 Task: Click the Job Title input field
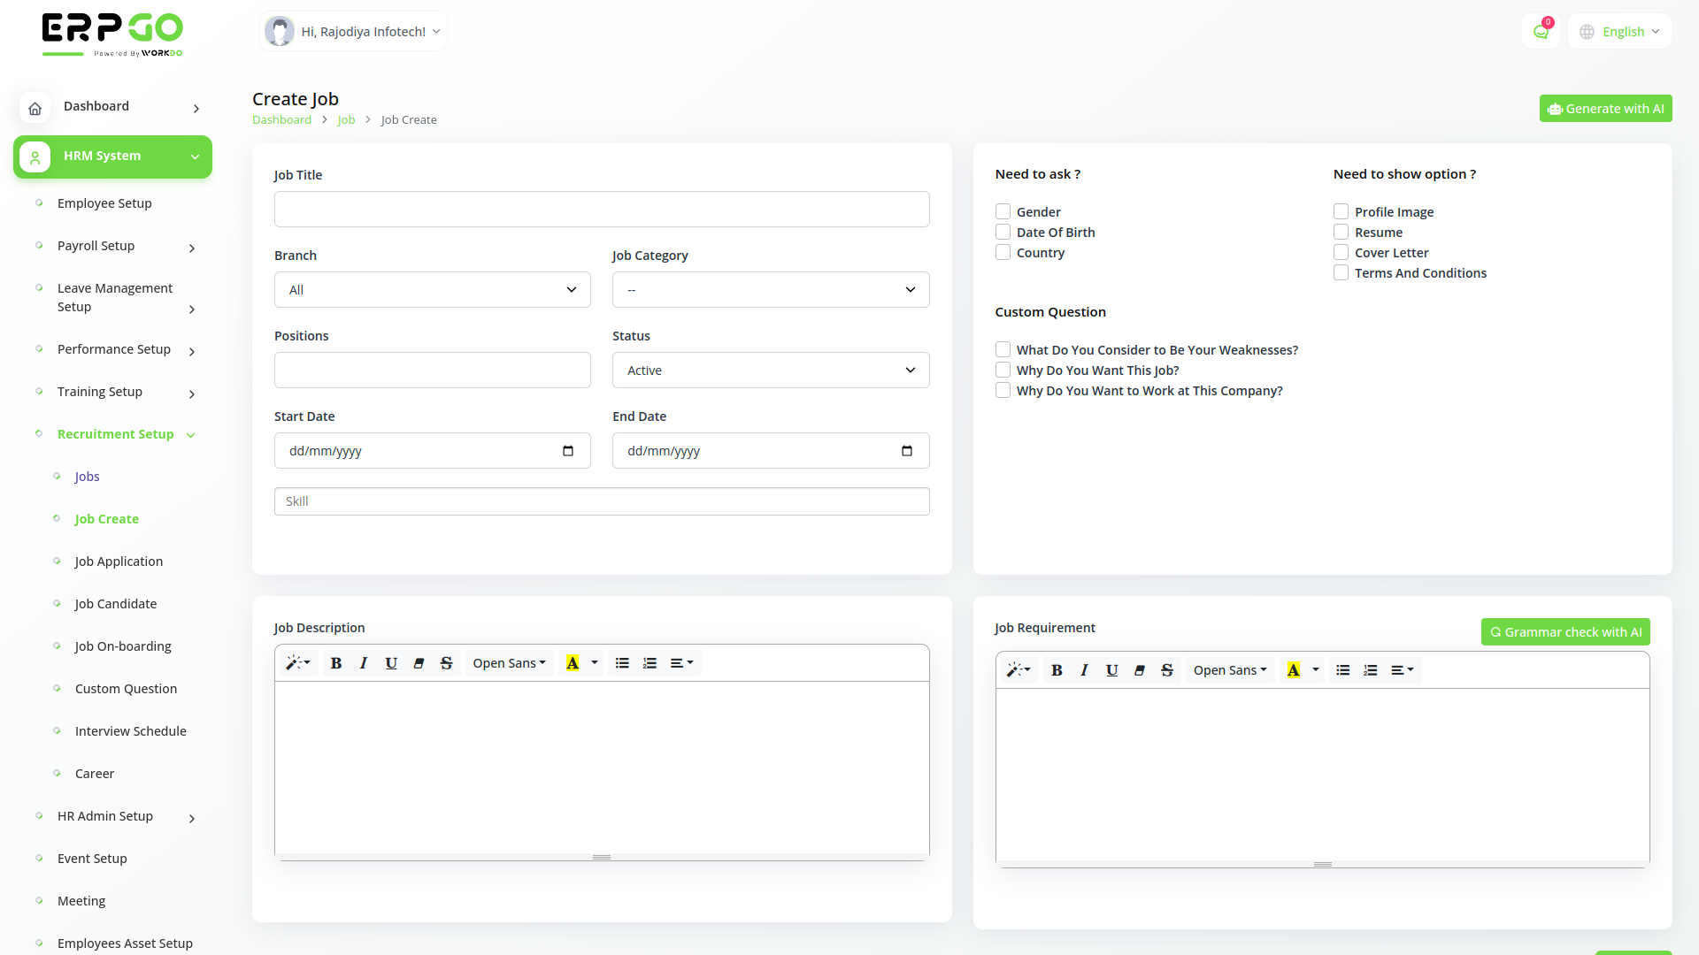click(x=601, y=209)
